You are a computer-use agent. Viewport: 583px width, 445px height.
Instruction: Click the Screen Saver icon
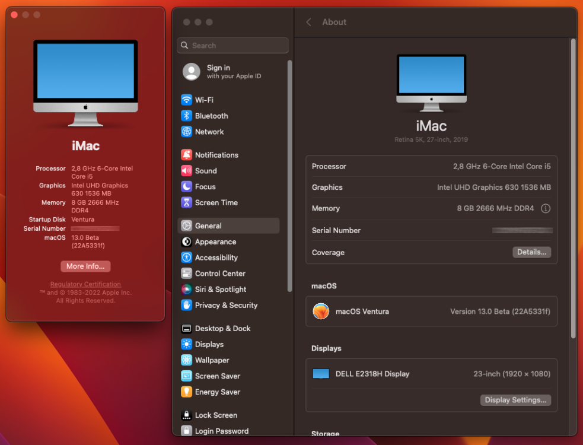(x=186, y=376)
